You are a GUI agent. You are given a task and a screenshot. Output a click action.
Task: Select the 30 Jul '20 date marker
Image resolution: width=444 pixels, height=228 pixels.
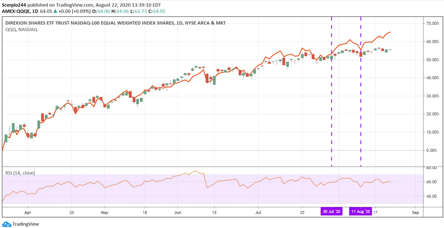click(x=332, y=212)
